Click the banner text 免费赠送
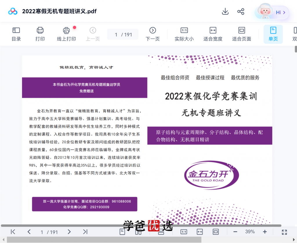This screenshot has width=297, height=243. pos(86,91)
